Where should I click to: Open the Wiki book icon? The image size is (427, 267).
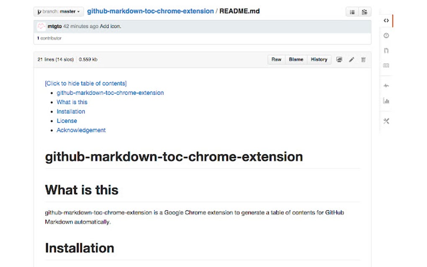386,65
